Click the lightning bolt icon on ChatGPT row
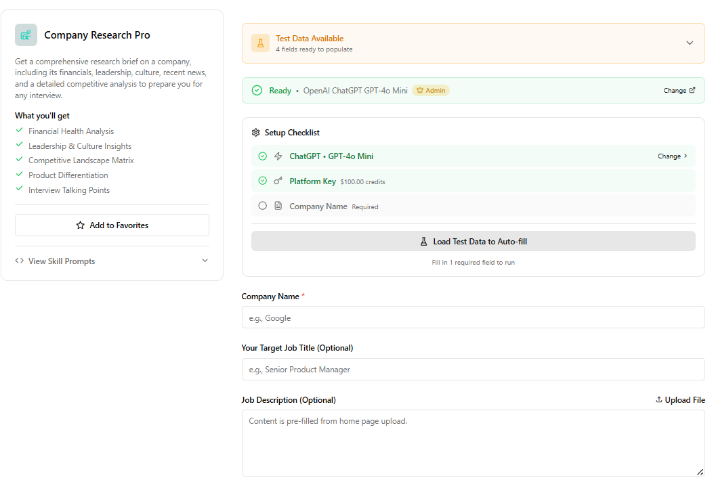 278,156
